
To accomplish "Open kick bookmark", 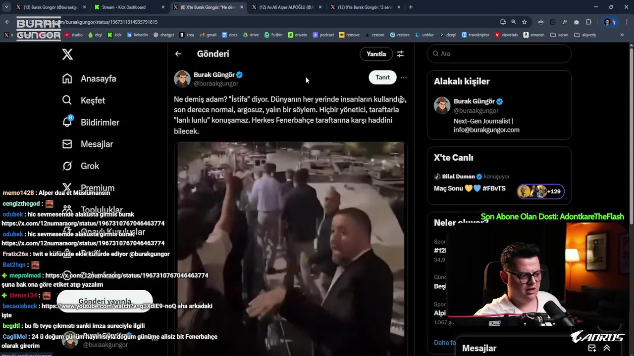I will click(x=114, y=35).
